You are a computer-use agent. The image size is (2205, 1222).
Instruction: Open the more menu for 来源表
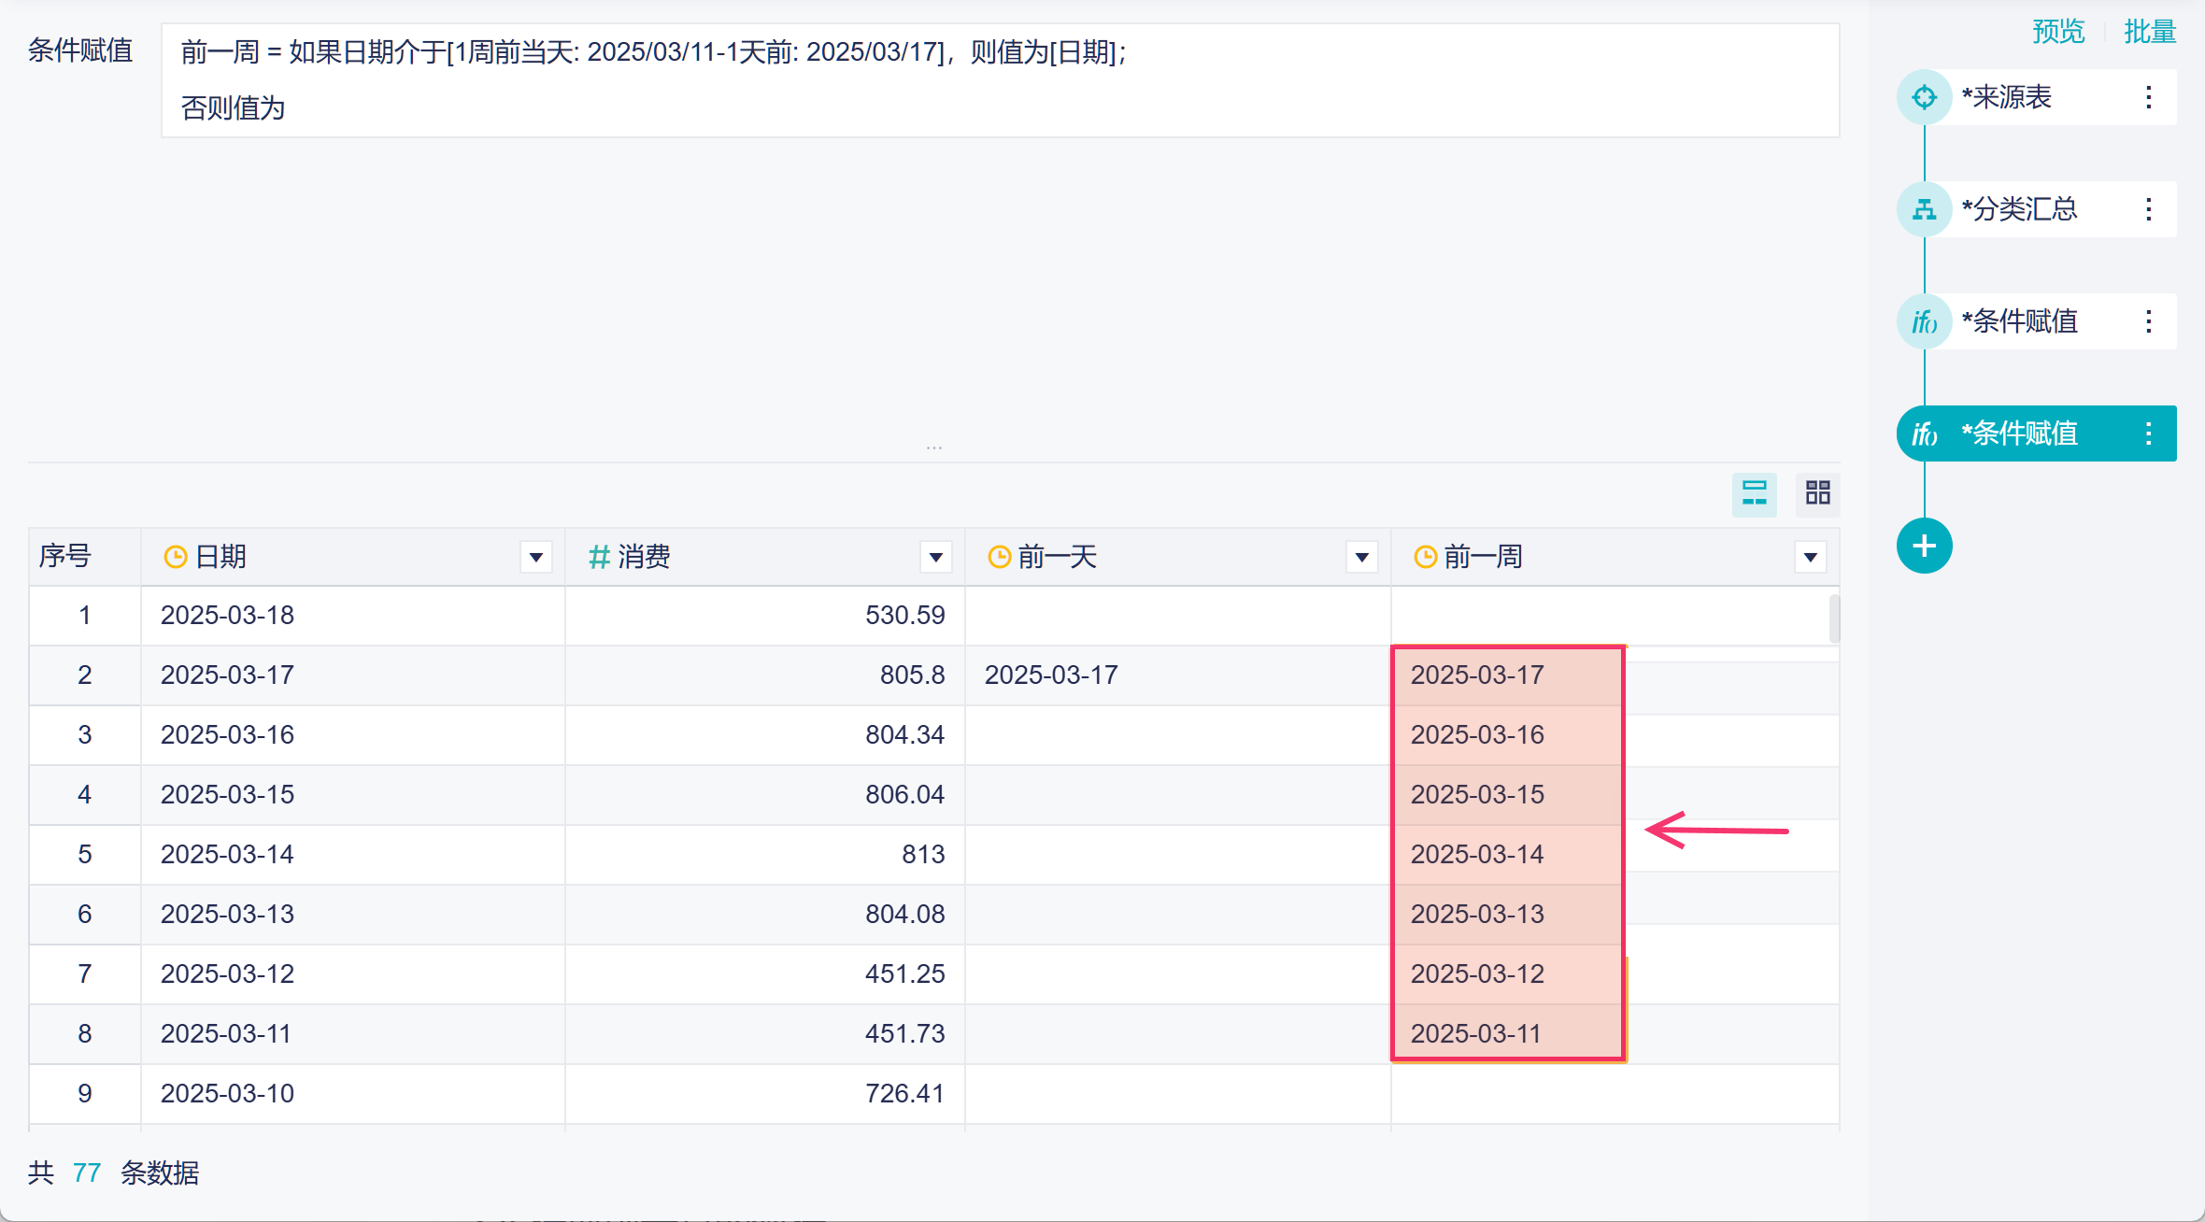(x=2149, y=97)
